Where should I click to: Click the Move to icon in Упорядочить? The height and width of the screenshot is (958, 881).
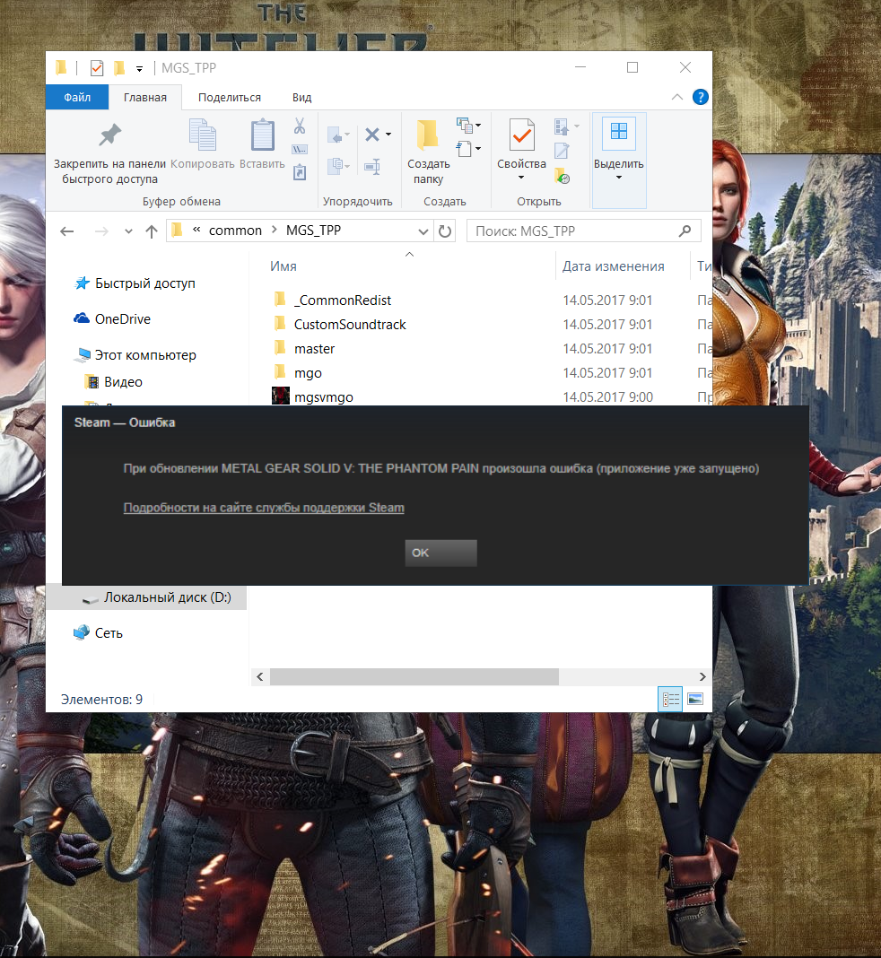[336, 135]
